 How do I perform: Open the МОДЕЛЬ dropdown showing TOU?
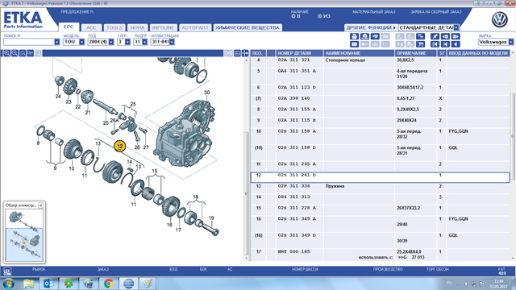click(81, 42)
